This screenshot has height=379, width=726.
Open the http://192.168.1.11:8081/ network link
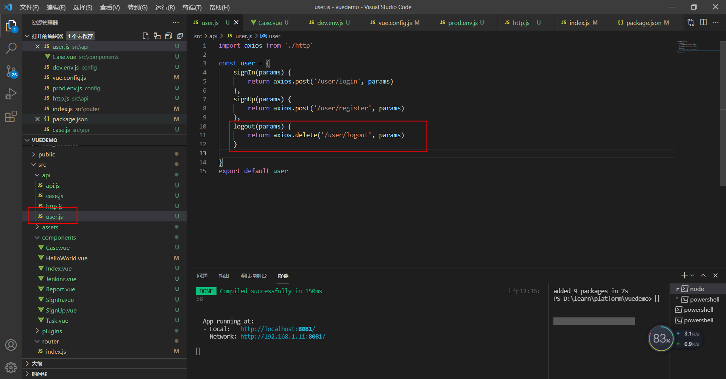(283, 337)
